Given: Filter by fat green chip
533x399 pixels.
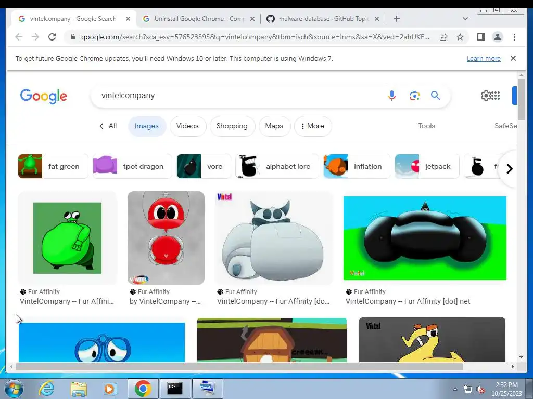Looking at the screenshot, I should pyautogui.click(x=53, y=166).
